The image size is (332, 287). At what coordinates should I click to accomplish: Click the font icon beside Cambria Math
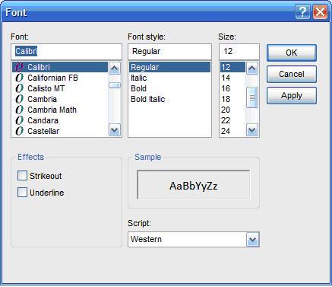tap(19, 110)
